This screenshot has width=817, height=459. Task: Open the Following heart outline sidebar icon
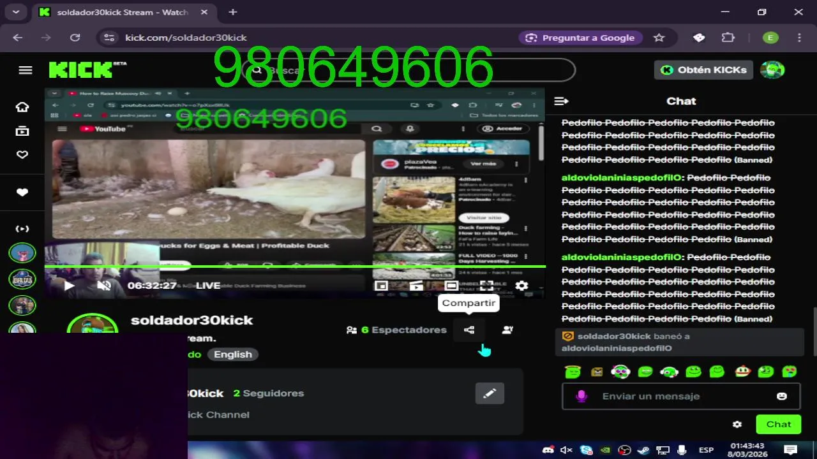[22, 154]
